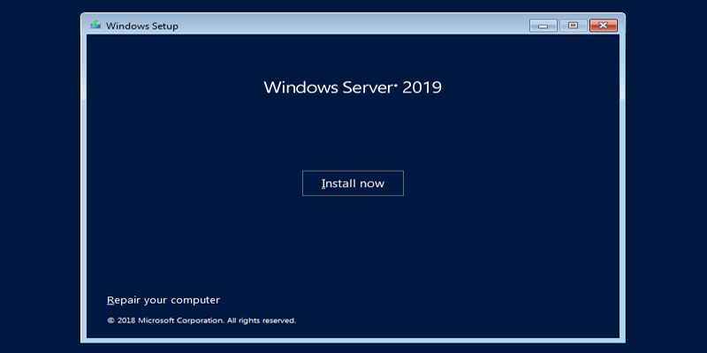Click the Windows Setup title text
The width and height of the screenshot is (707, 353).
tap(142, 26)
